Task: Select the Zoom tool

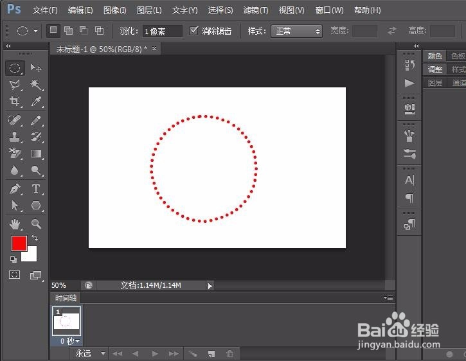Action: click(36, 224)
